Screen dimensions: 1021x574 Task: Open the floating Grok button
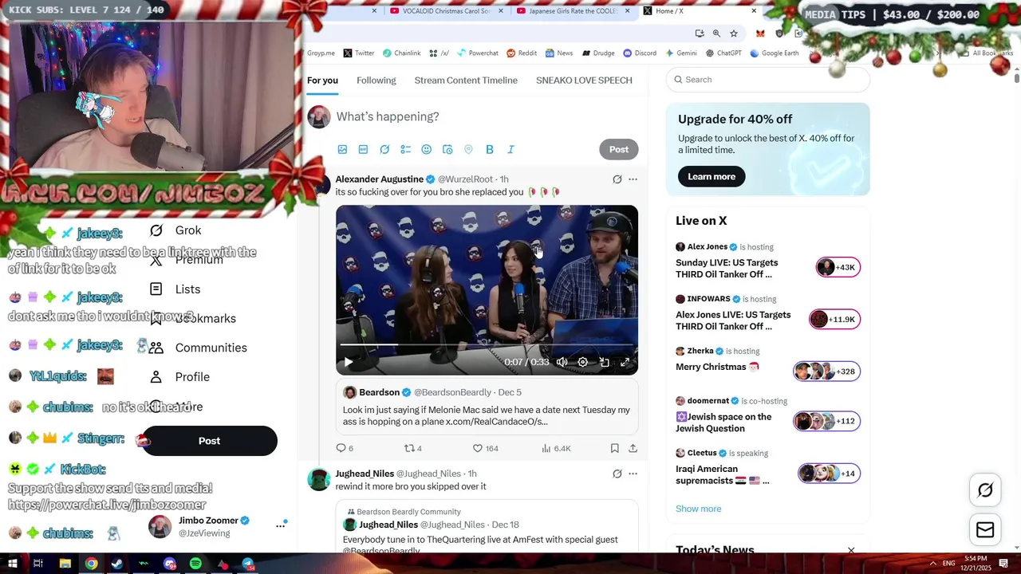[x=985, y=490]
